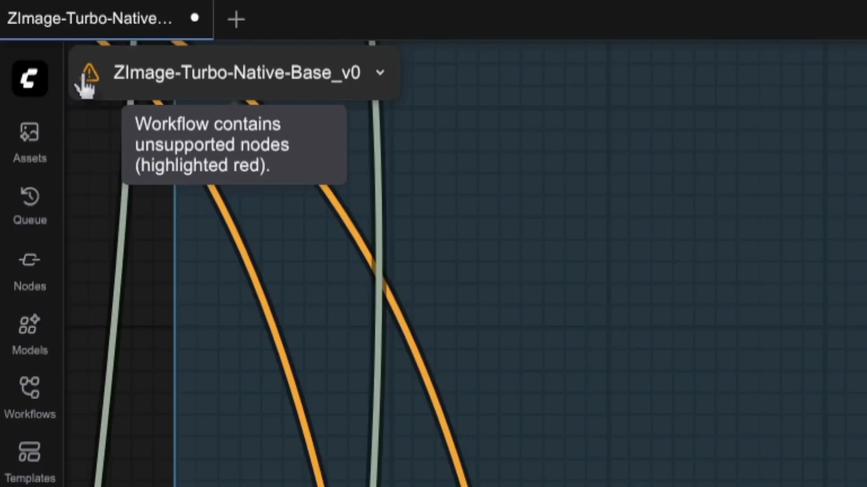Open a new workflow tab
867x487 pixels.
coord(236,19)
